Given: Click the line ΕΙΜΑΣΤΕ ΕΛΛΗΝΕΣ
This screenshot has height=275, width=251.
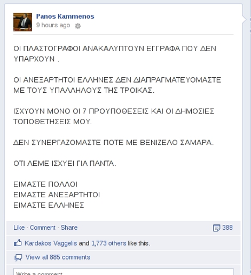Looking at the screenshot, I should pos(49,205).
